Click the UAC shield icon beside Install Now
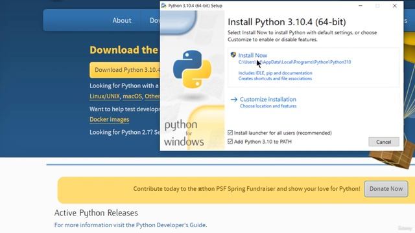Image resolution: width=415 pixels, height=233 pixels. [233, 54]
